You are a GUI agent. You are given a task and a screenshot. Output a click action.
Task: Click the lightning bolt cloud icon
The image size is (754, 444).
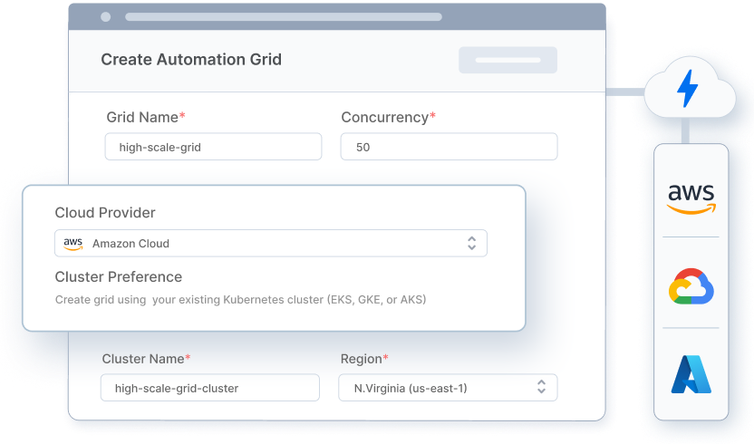(689, 88)
